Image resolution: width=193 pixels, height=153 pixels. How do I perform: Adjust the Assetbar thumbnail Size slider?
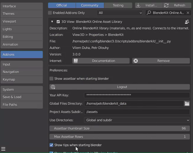(x=119, y=128)
